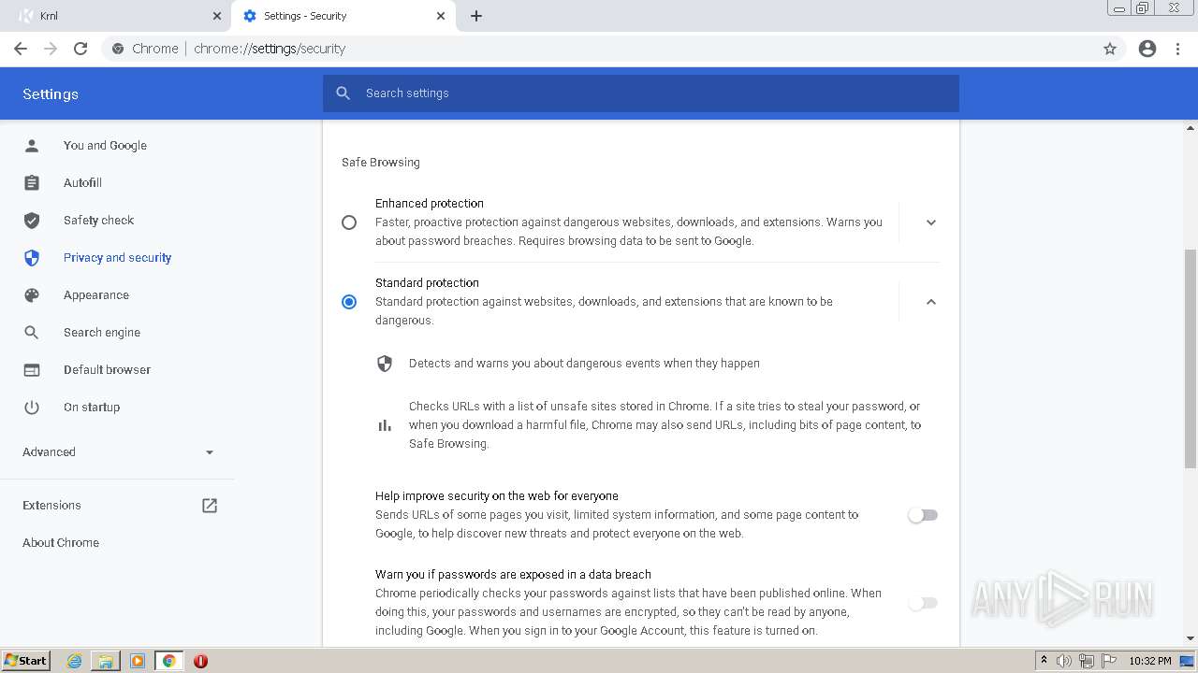The image size is (1198, 673).
Task: Show hidden system tray icons
Action: (x=1044, y=661)
